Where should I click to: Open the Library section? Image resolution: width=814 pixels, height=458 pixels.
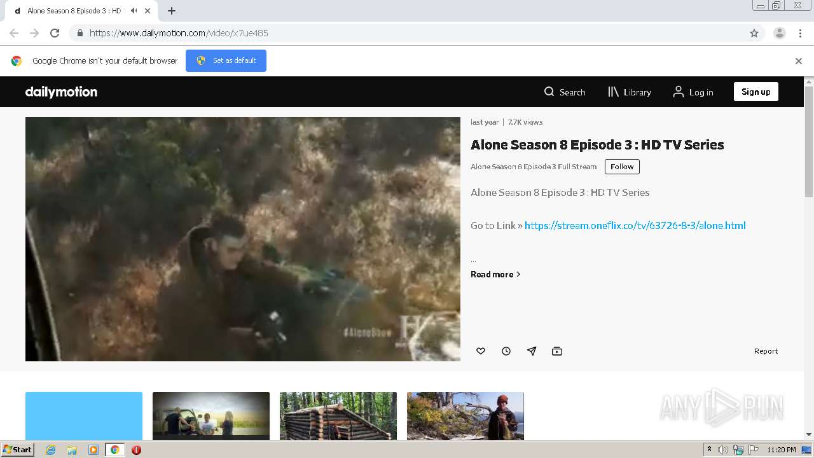click(630, 92)
